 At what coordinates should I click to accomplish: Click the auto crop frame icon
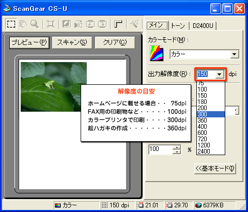click(51, 24)
